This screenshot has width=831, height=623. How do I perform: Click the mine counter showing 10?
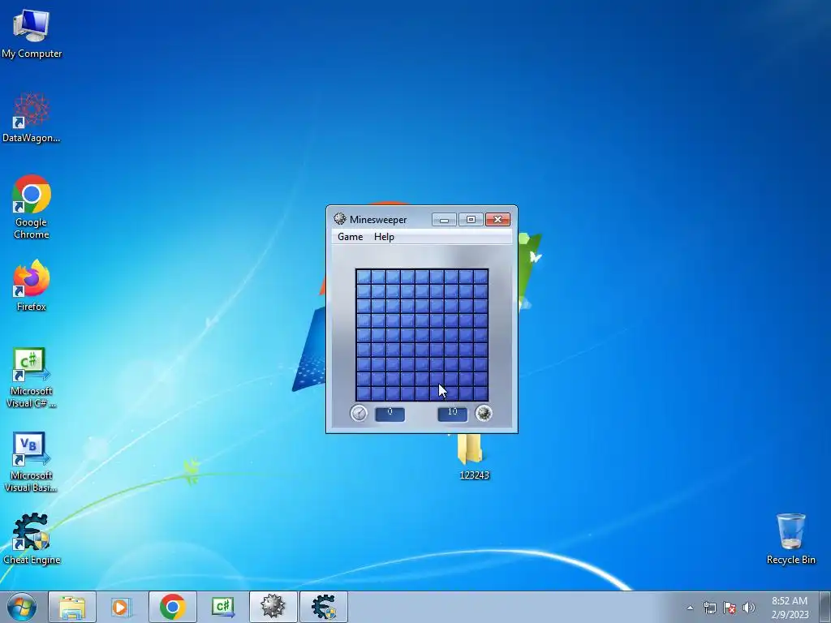[453, 414]
